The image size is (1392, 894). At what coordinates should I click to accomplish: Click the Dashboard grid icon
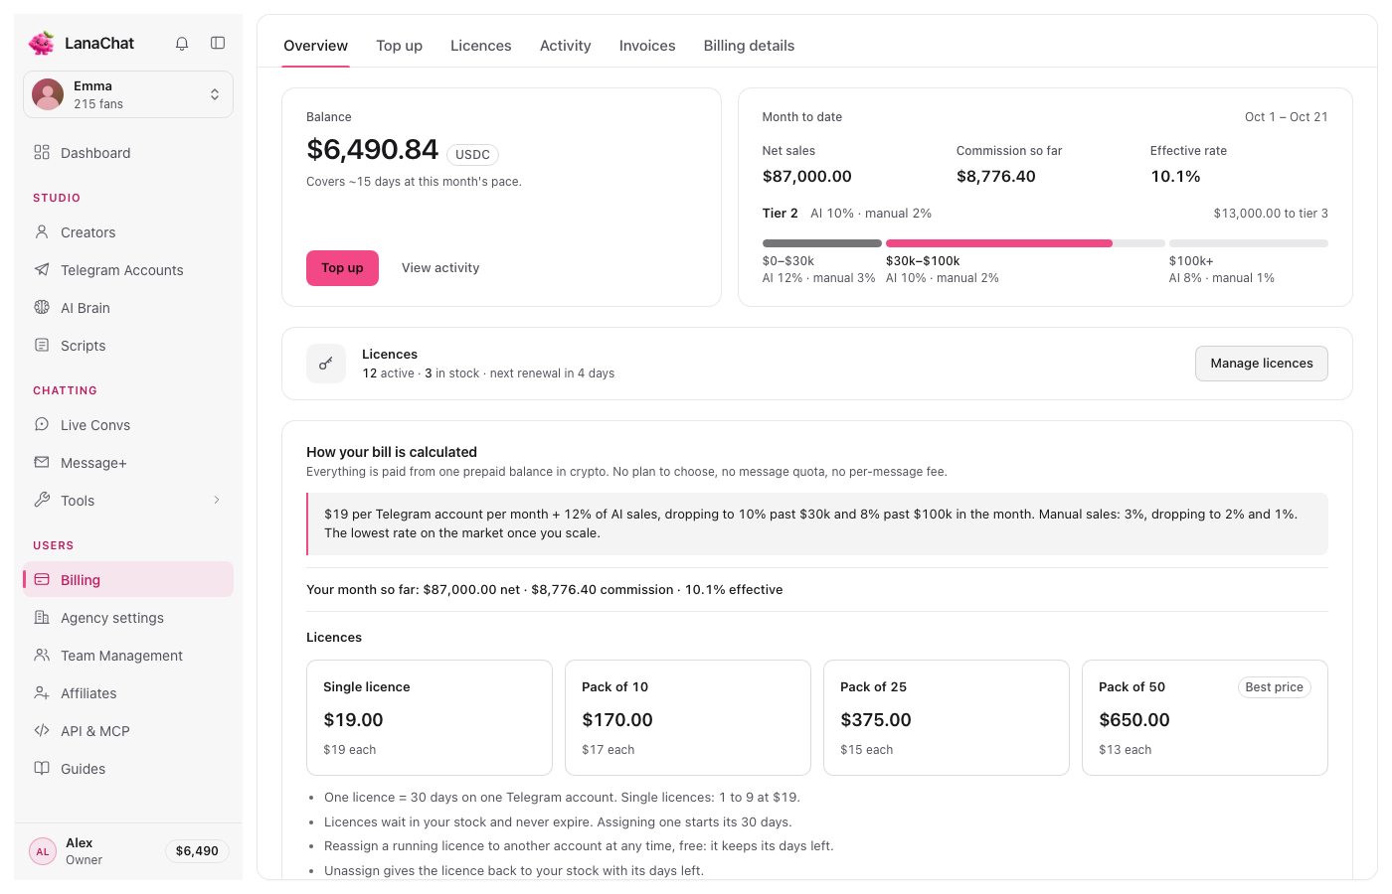pos(42,152)
